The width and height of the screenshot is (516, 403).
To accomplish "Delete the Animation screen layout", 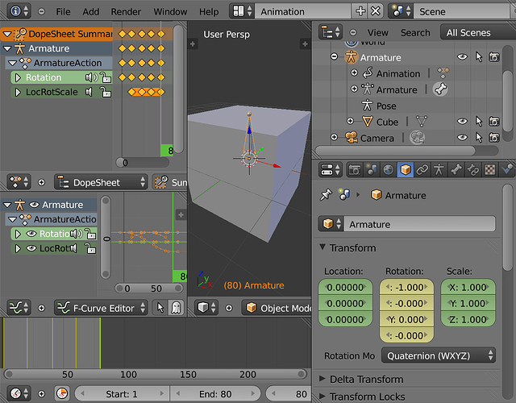I will pos(376,11).
